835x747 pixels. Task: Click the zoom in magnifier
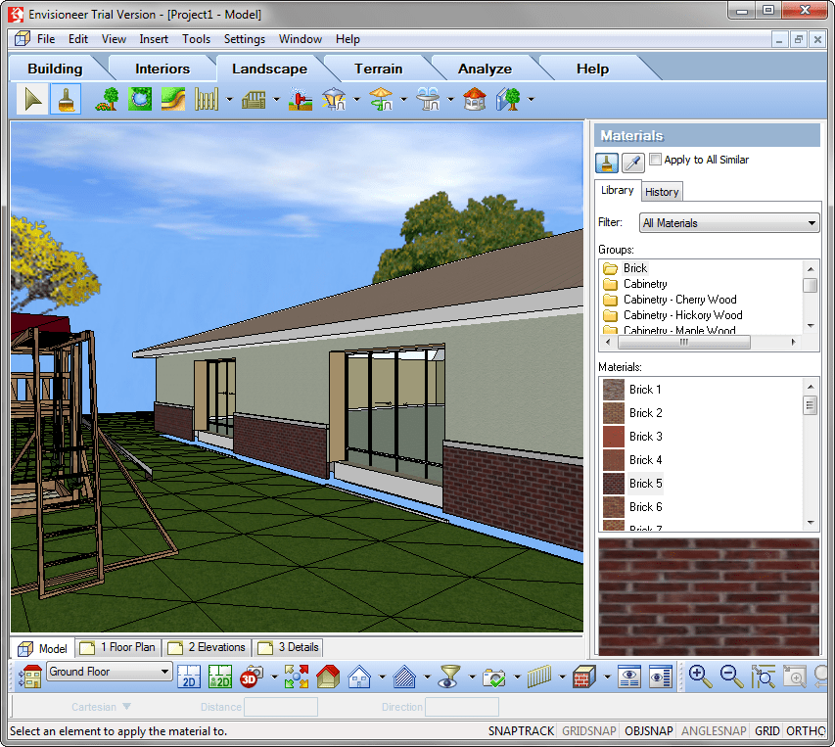tap(700, 677)
